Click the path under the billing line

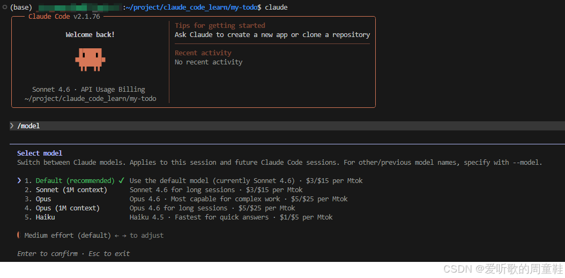(91, 98)
